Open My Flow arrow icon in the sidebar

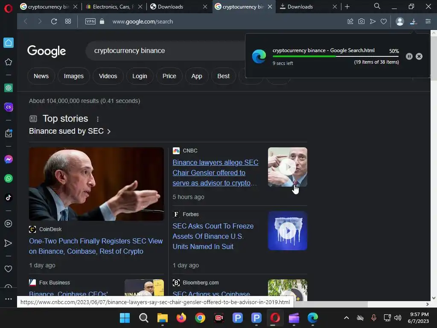point(9,243)
